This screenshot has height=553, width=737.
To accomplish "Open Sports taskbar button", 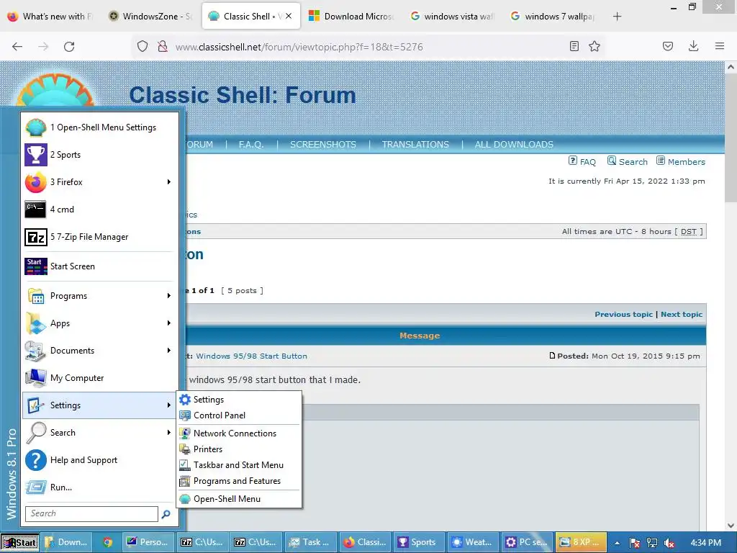I will [417, 542].
